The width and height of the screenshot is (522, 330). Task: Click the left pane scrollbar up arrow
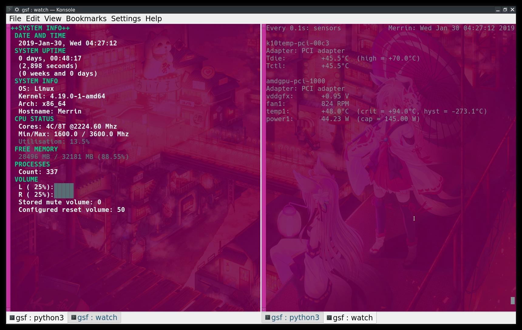(x=8, y=27)
